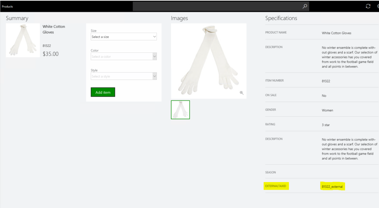Click the EXTERNALTAXID label
This screenshot has height=208, width=379.
tap(275, 186)
